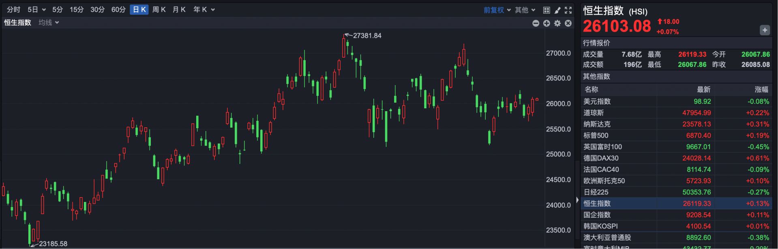This screenshot has width=778, height=249.
Task: Open chart indicator settings gear
Action: coord(557,24)
